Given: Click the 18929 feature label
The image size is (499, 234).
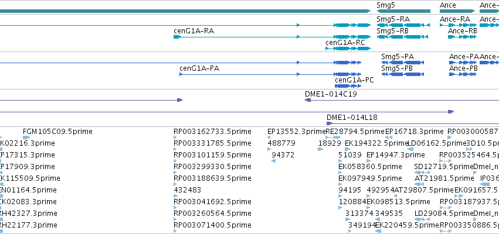Looking at the screenshot, I should pyautogui.click(x=330, y=143).
